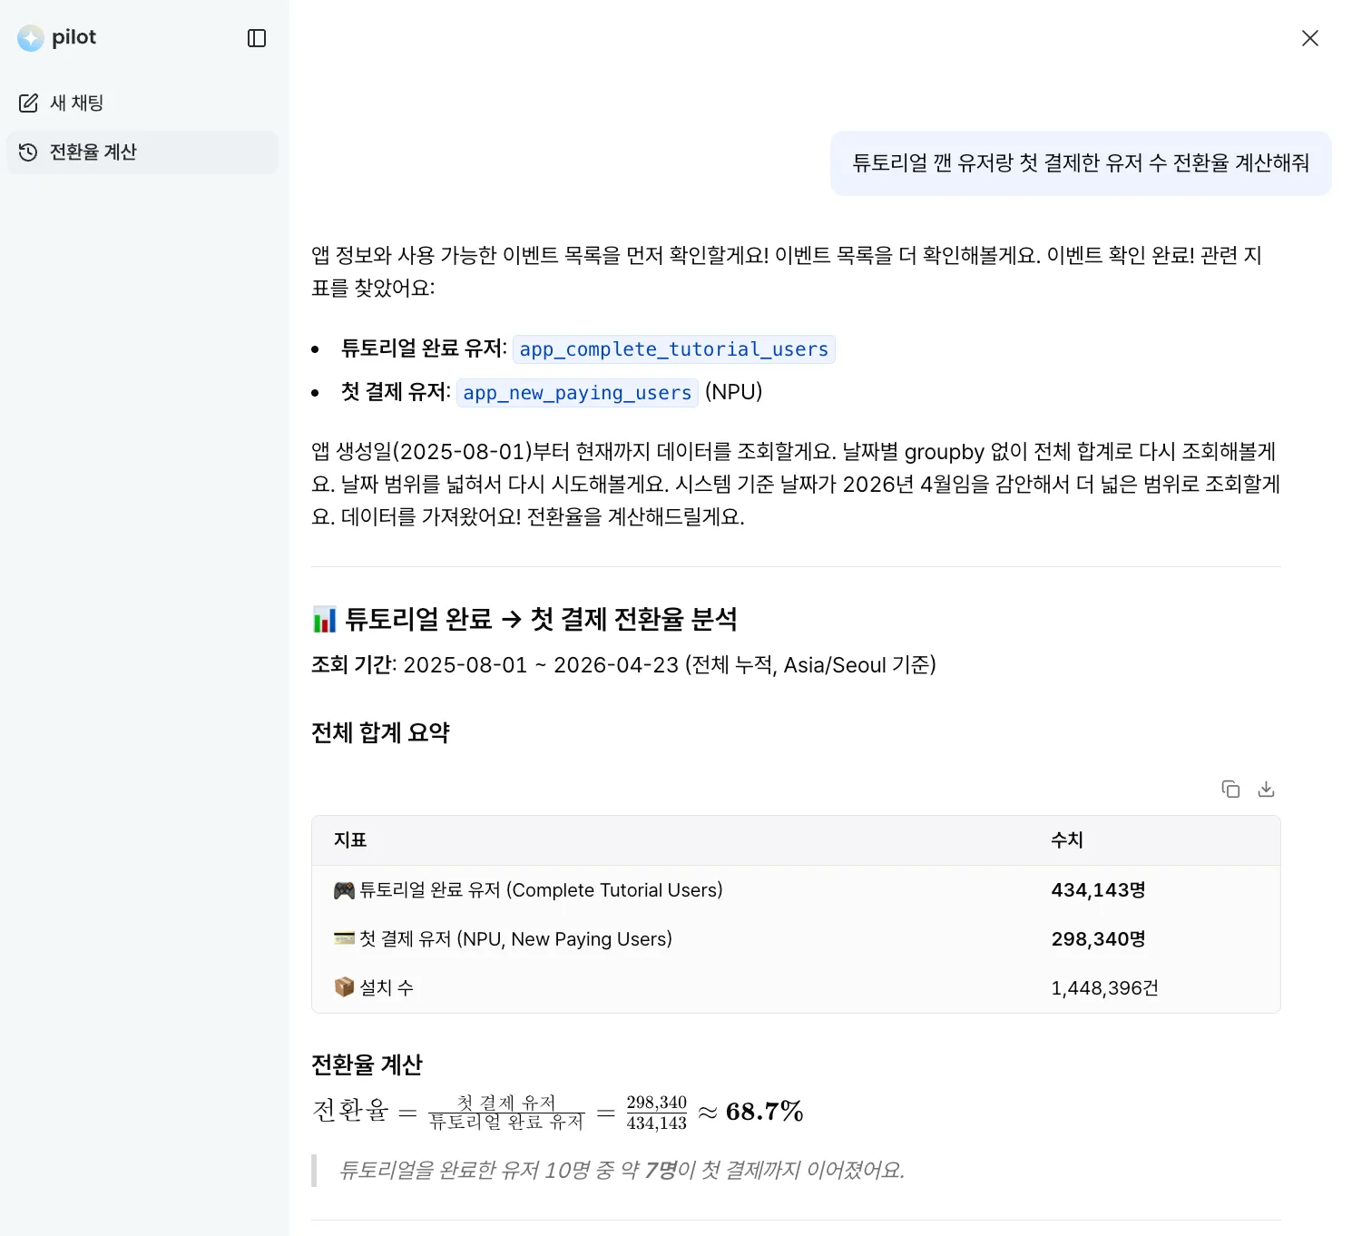This screenshot has width=1352, height=1236.
Task: Click the 434,143명 value cell
Action: [1098, 890]
